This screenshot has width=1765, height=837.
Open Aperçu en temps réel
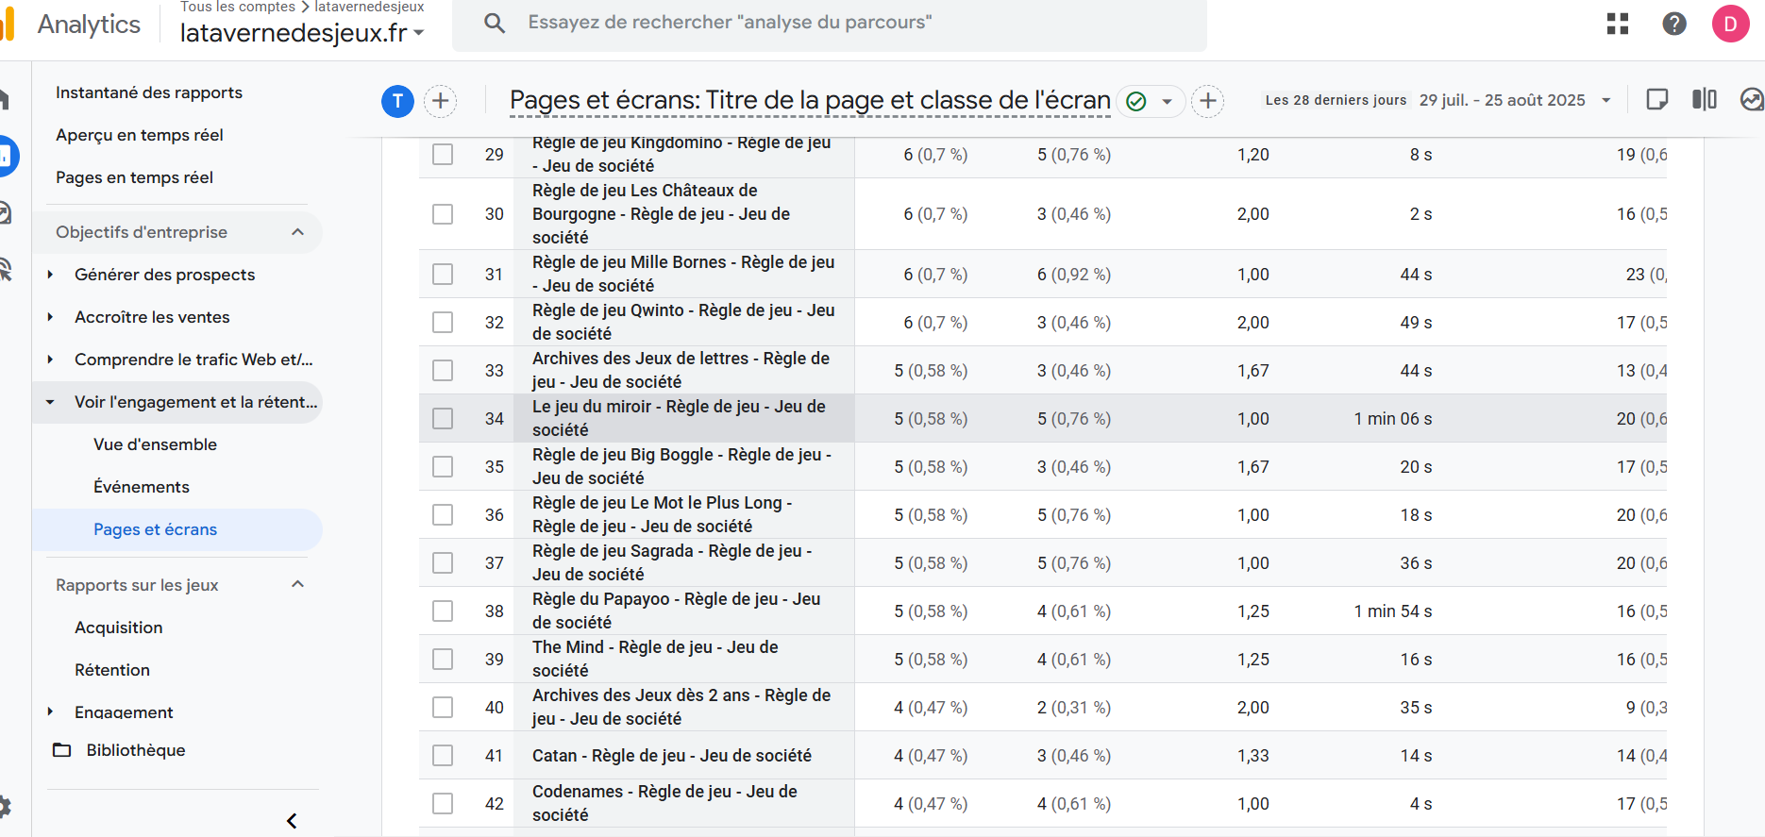tap(140, 135)
